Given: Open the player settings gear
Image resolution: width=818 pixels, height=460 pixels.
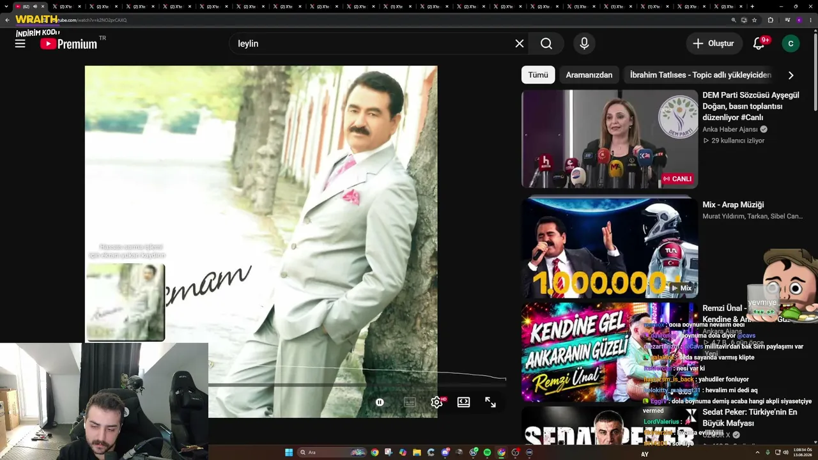Looking at the screenshot, I should click(x=437, y=402).
